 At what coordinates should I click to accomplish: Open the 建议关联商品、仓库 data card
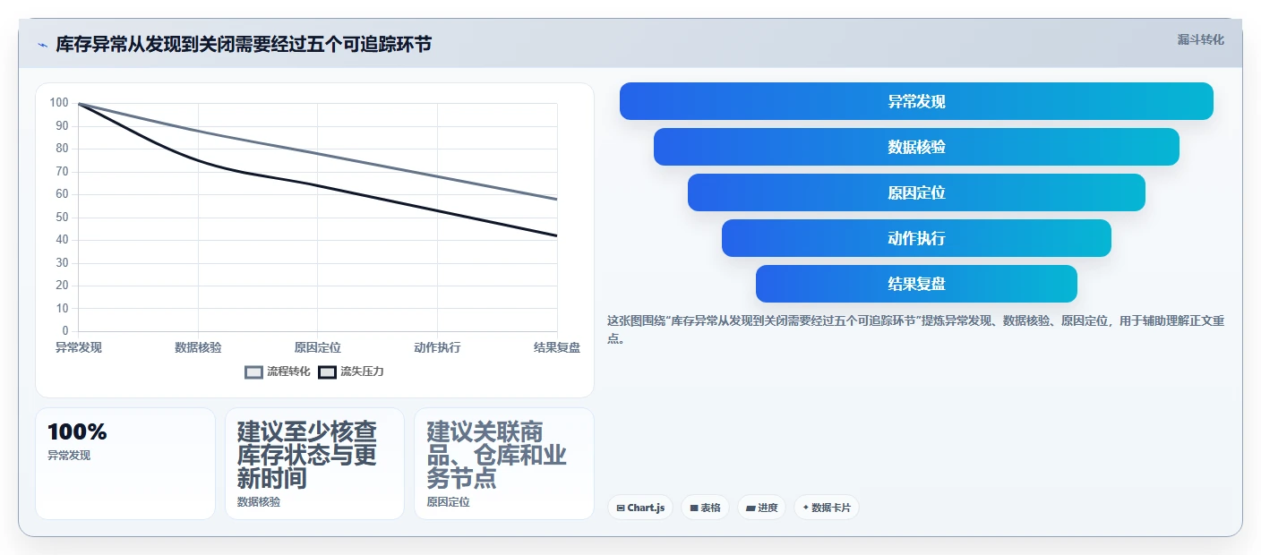point(504,464)
